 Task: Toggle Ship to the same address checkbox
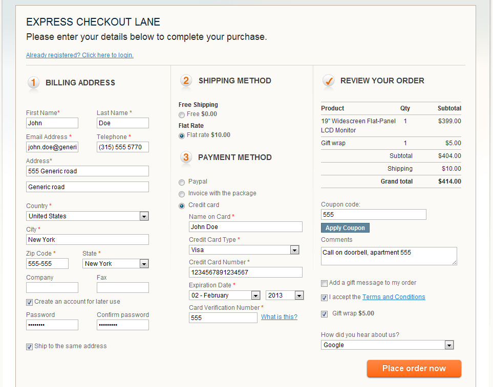29,347
